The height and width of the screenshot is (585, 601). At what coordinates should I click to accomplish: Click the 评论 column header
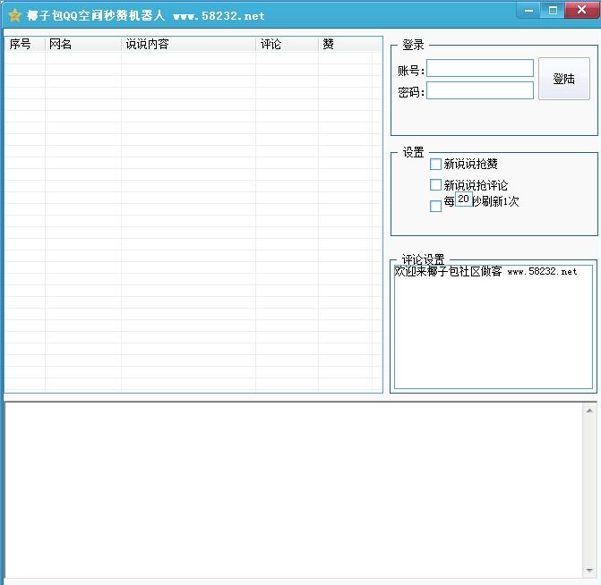coord(287,45)
